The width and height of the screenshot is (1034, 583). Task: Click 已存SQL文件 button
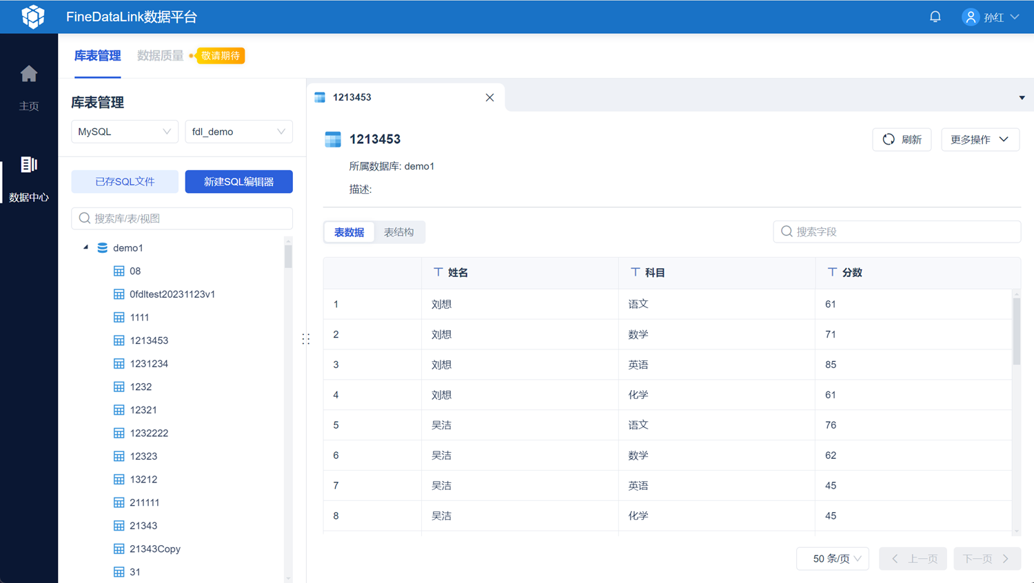(125, 182)
